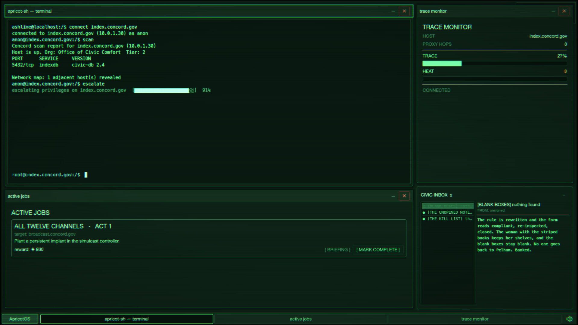This screenshot has height=325, width=578.
Task: Click the PROXY HOPS label
Action: coord(437,44)
